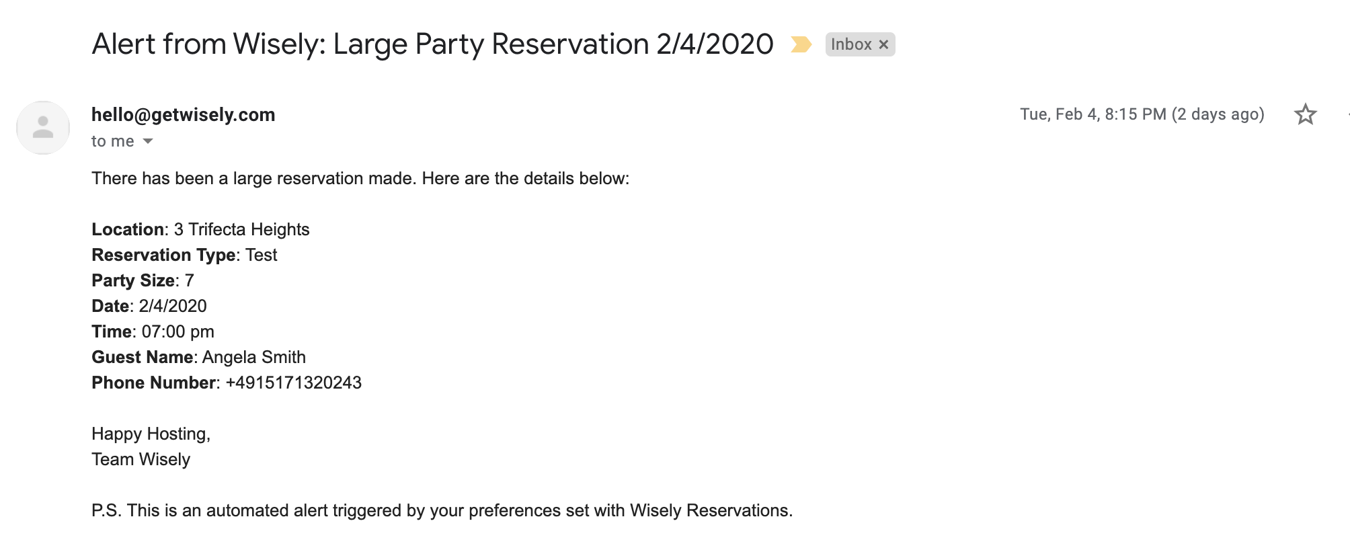The width and height of the screenshot is (1350, 558).
Task: Select the email subject heading
Action: 432,44
